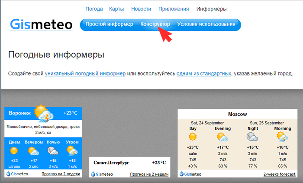Image resolution: width=303 pixels, height=183 pixels.
Task: Click Moscow Day wind value calm
Action: click(193, 154)
